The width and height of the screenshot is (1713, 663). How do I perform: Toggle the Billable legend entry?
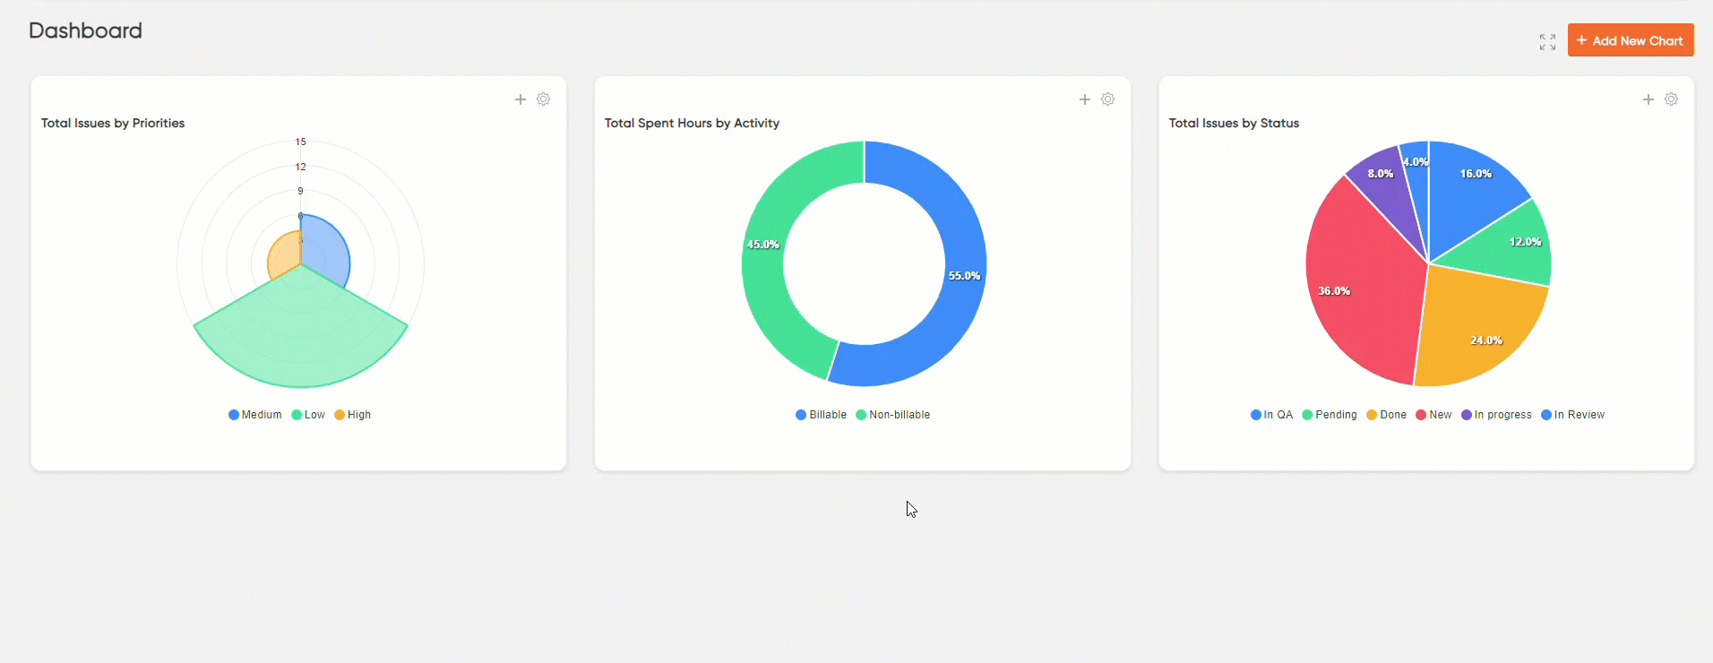(x=822, y=415)
